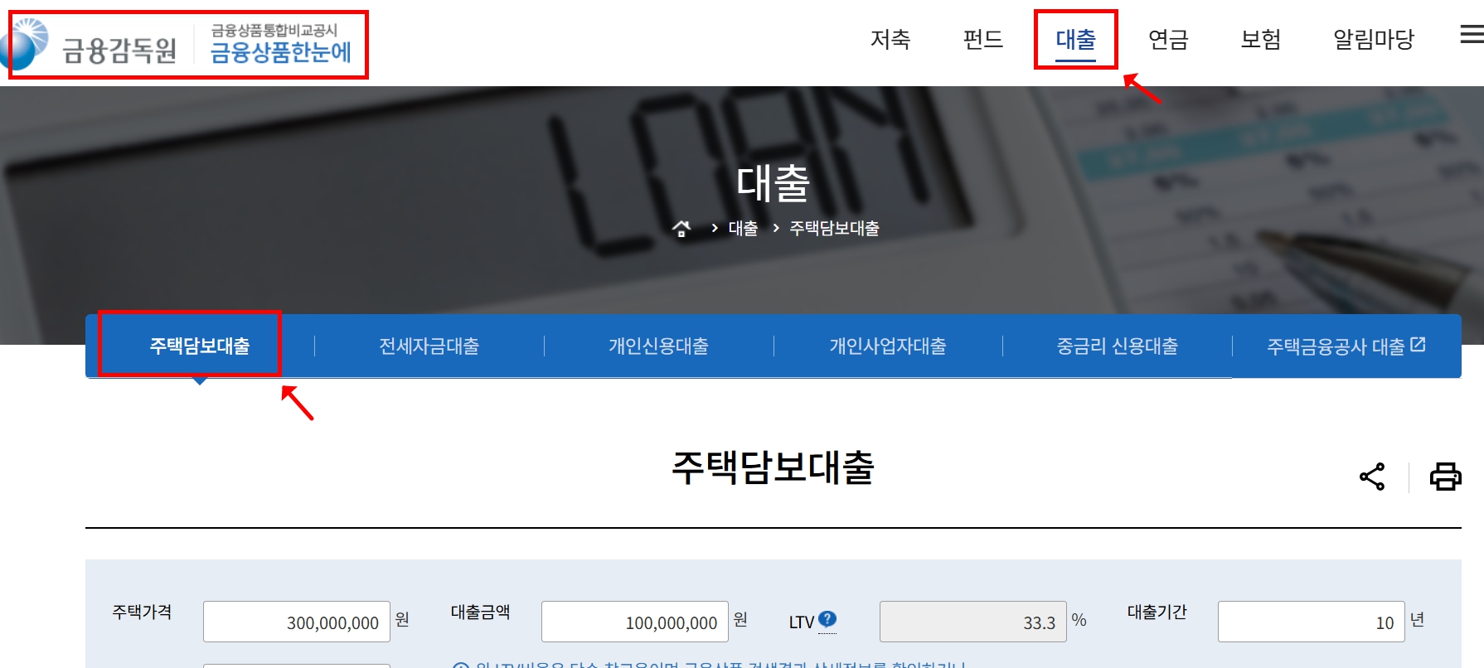The image size is (1484, 668).
Task: Click 주택담보대출 in the breadcrumb
Action: [x=834, y=228]
